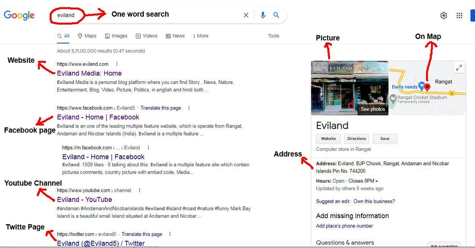This screenshot has width=475, height=248.
Task: Click the Google logo
Action: [x=19, y=15]
